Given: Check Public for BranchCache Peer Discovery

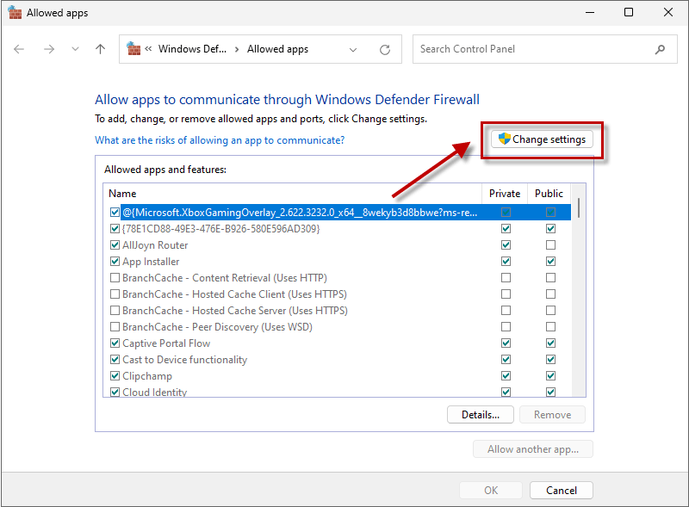Looking at the screenshot, I should (x=550, y=327).
